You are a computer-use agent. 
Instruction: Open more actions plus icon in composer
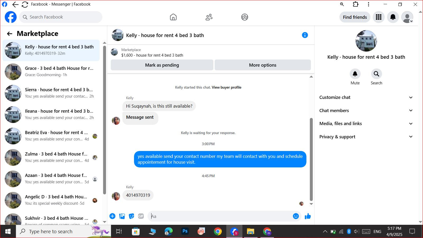[112, 216]
